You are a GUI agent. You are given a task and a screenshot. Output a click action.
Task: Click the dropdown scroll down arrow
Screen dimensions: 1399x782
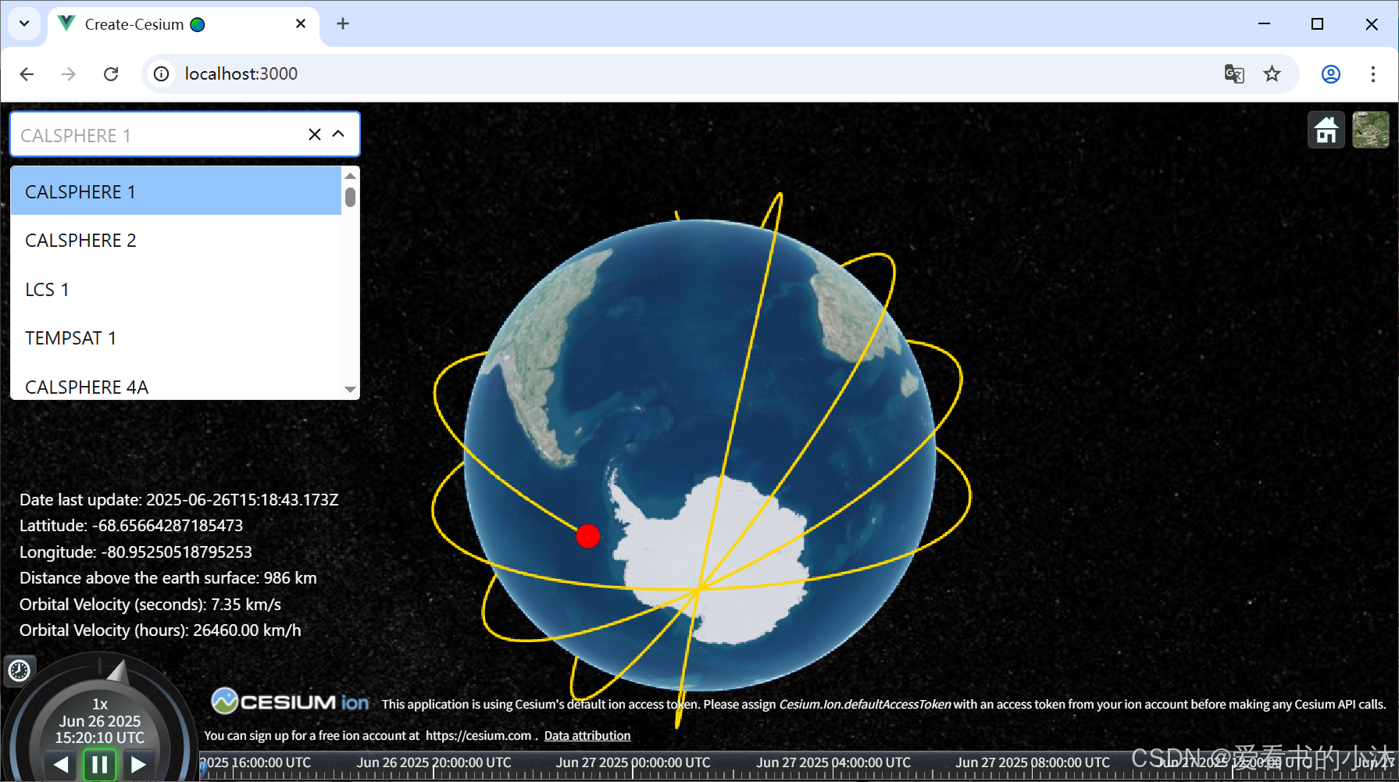click(x=351, y=389)
